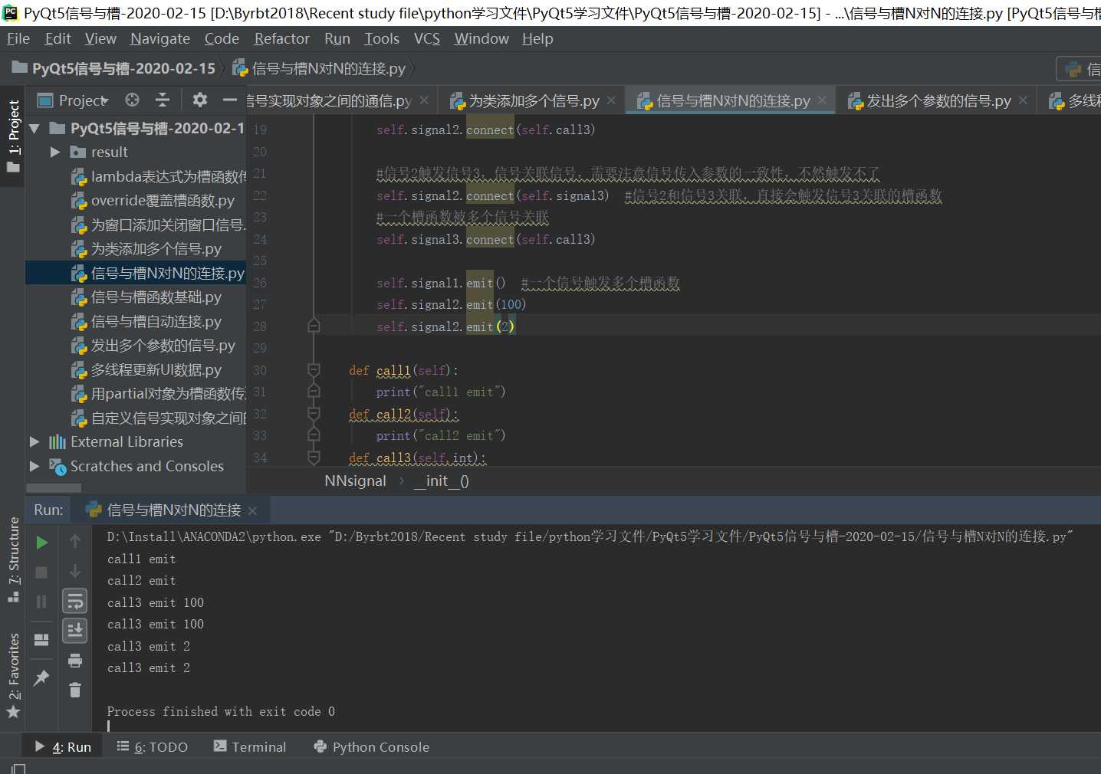1101x774 pixels.
Task: Open the Tools menu
Action: (382, 38)
